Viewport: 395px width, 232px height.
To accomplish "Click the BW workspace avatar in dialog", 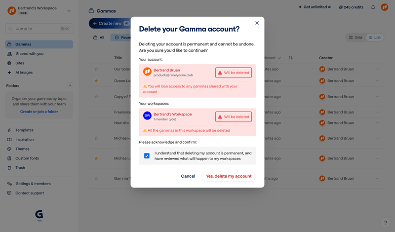I will click(147, 116).
